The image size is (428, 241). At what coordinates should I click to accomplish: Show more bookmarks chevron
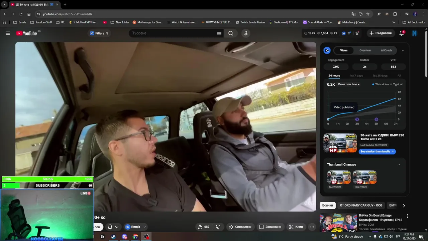pos(394,22)
